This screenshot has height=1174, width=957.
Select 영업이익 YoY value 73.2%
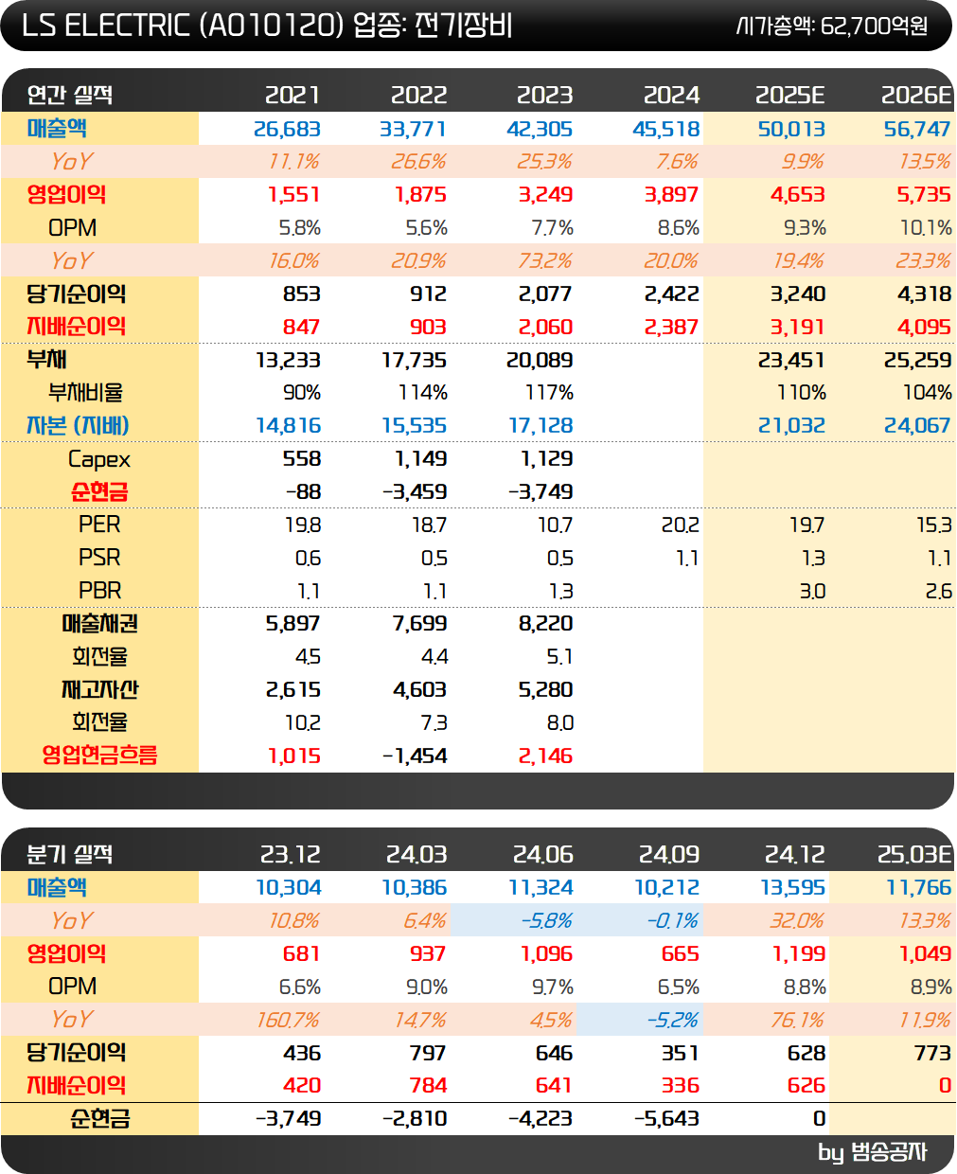click(x=544, y=261)
